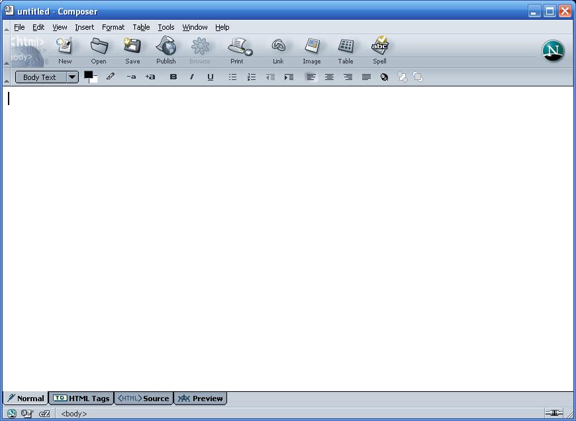Switch to HTML Source tab
The image size is (576, 421).
[143, 399]
